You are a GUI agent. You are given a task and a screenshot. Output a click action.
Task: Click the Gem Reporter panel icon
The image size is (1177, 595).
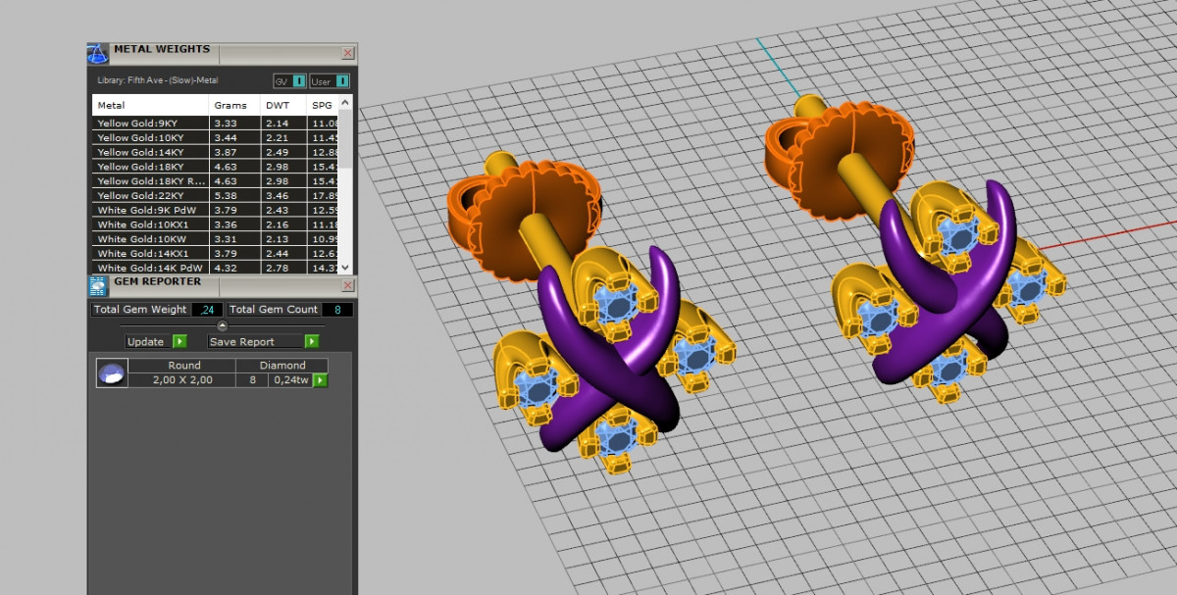pos(98,285)
